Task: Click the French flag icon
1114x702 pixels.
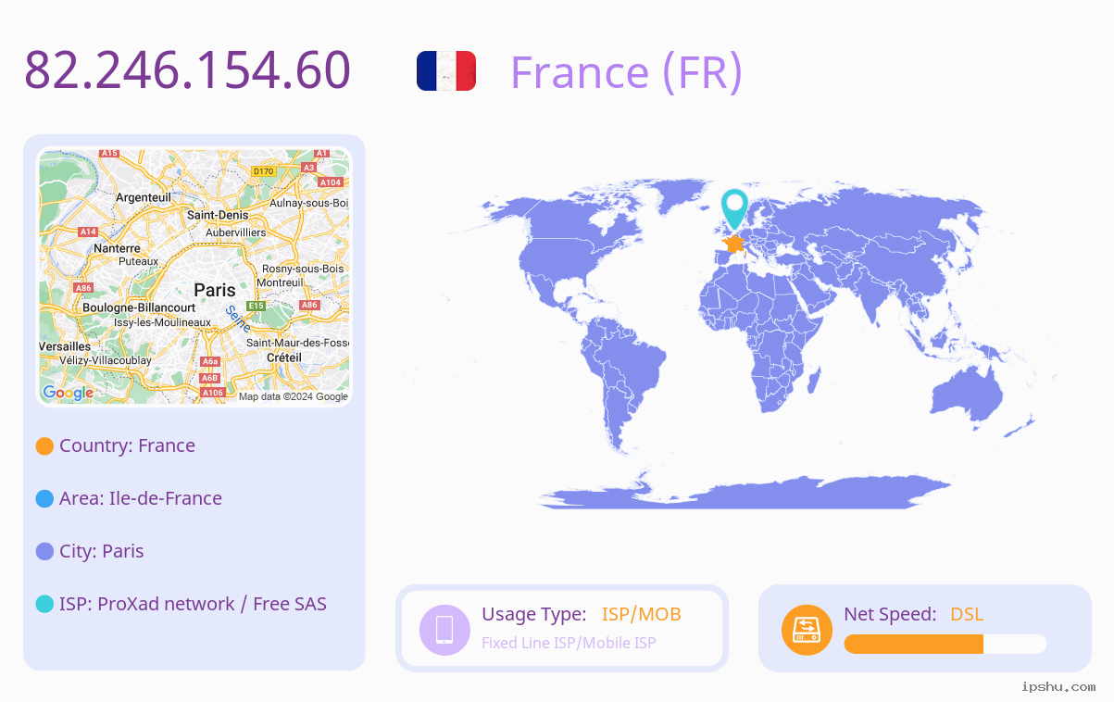Action: (446, 71)
